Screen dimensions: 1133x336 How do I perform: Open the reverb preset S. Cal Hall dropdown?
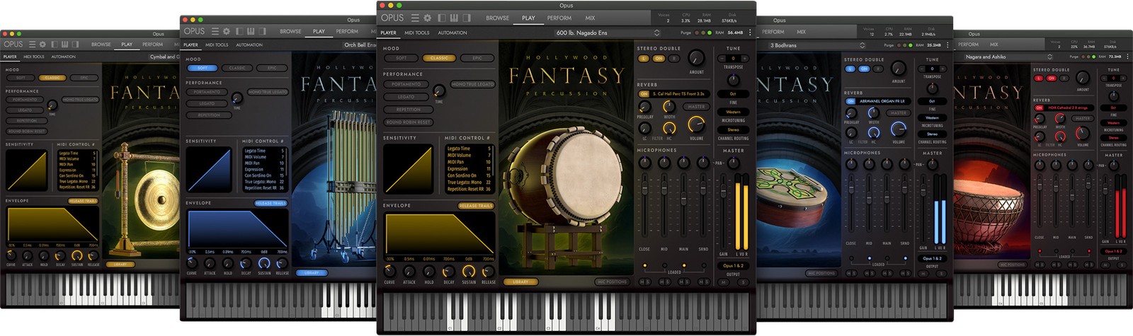679,93
